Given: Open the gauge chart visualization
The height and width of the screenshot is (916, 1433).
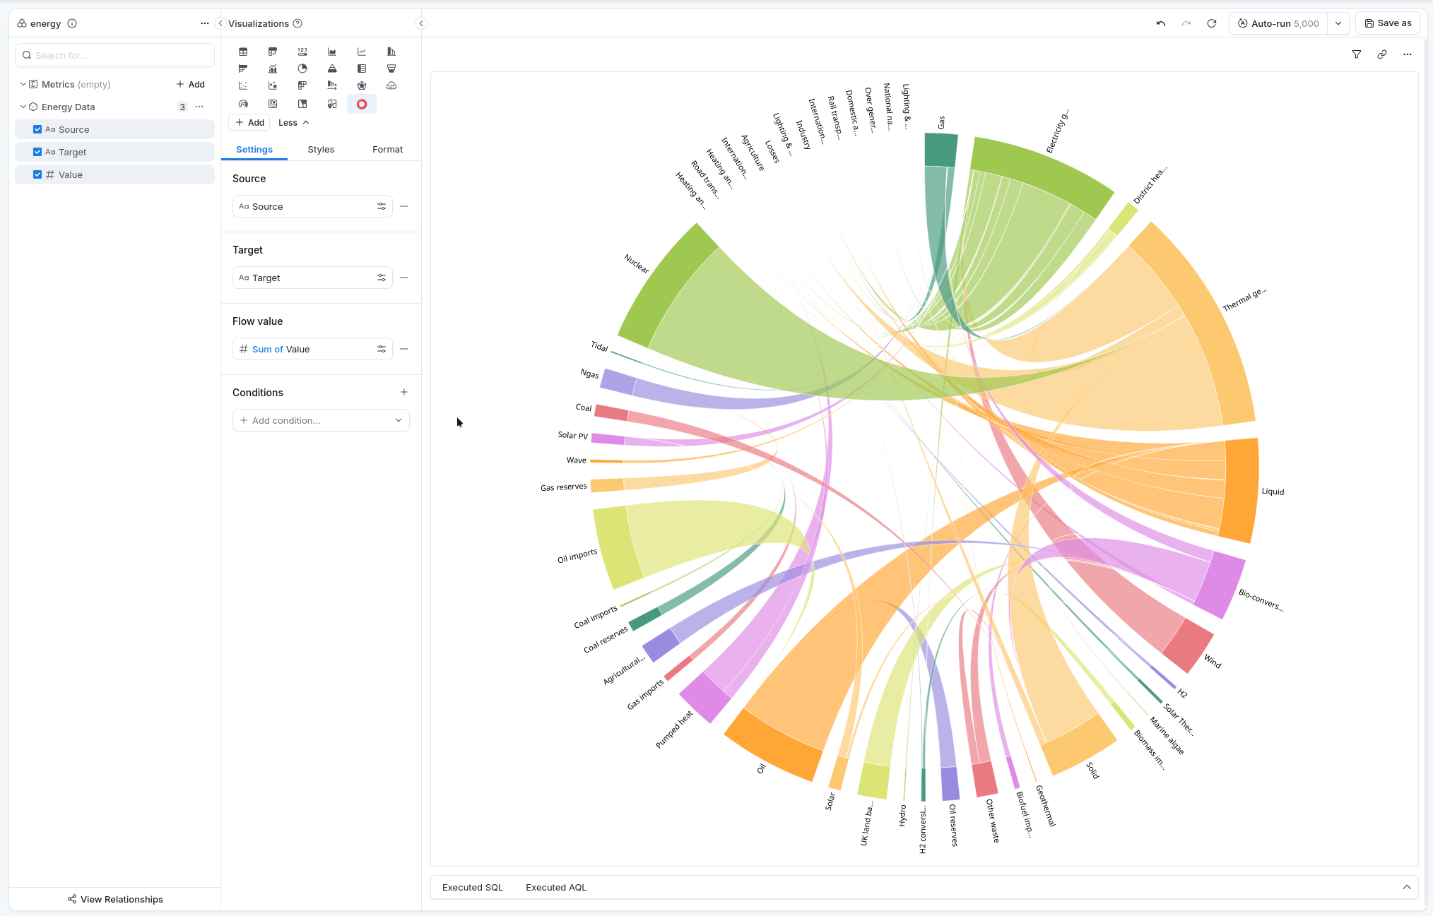Looking at the screenshot, I should click(243, 103).
